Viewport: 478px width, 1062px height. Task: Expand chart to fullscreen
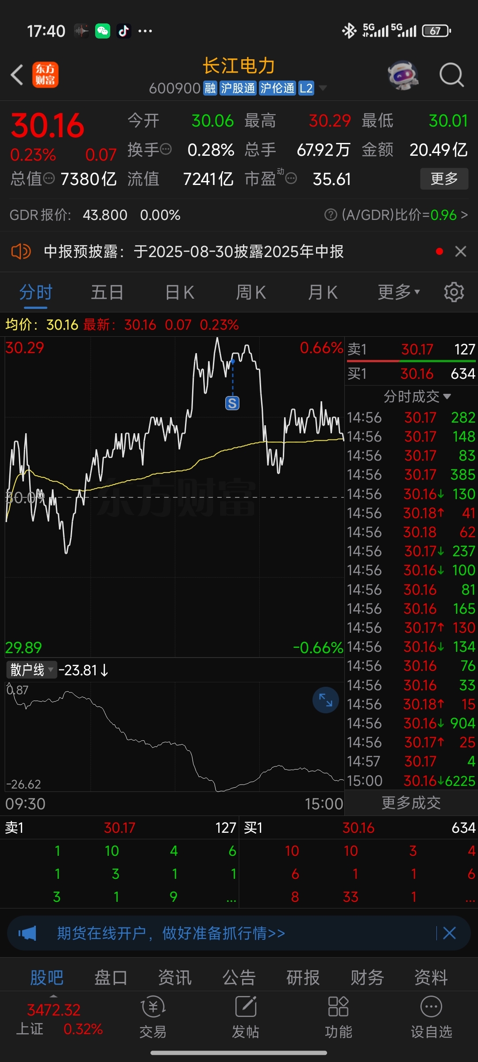(326, 700)
